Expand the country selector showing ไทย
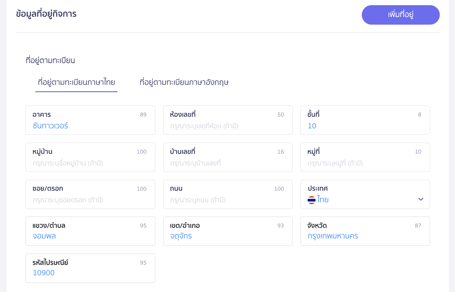Image resolution: width=455 pixels, height=292 pixels. click(x=365, y=194)
